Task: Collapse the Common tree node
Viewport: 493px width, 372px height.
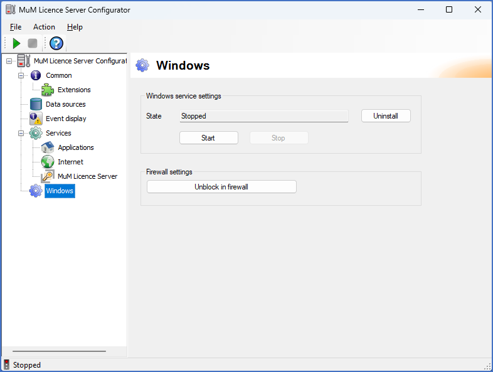Action: (21, 75)
